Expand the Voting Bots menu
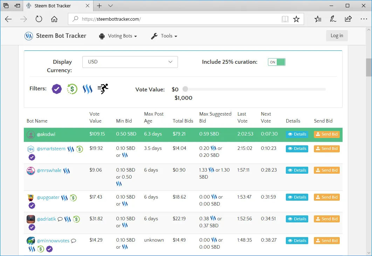The height and width of the screenshot is (256, 372). [x=118, y=36]
